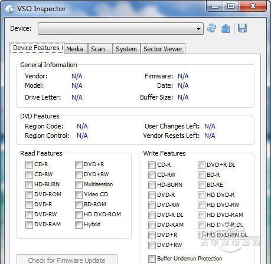The image size is (271, 264).
Task: Toggle DVD+R checkbox in Read Features
Action: click(x=79, y=164)
